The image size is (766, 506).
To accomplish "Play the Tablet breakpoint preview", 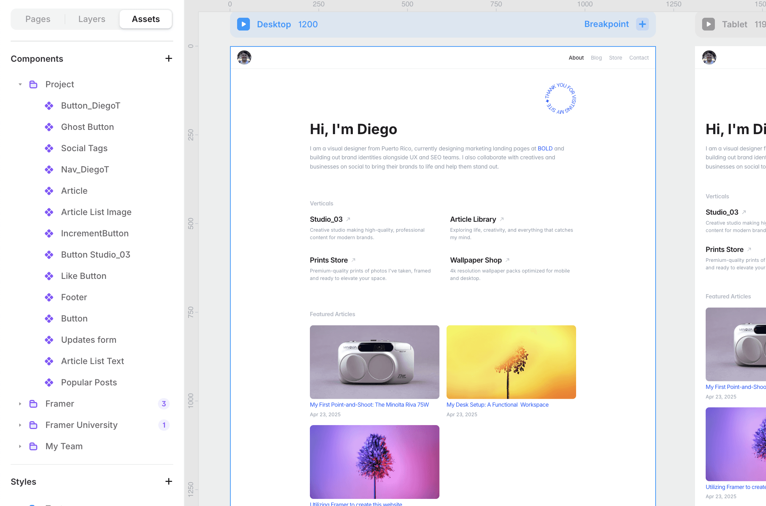I will point(708,24).
